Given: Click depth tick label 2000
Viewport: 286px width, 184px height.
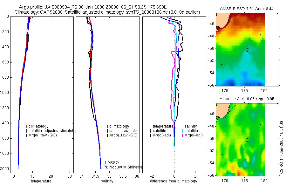Looking at the screenshot, I should pos(4,169).
